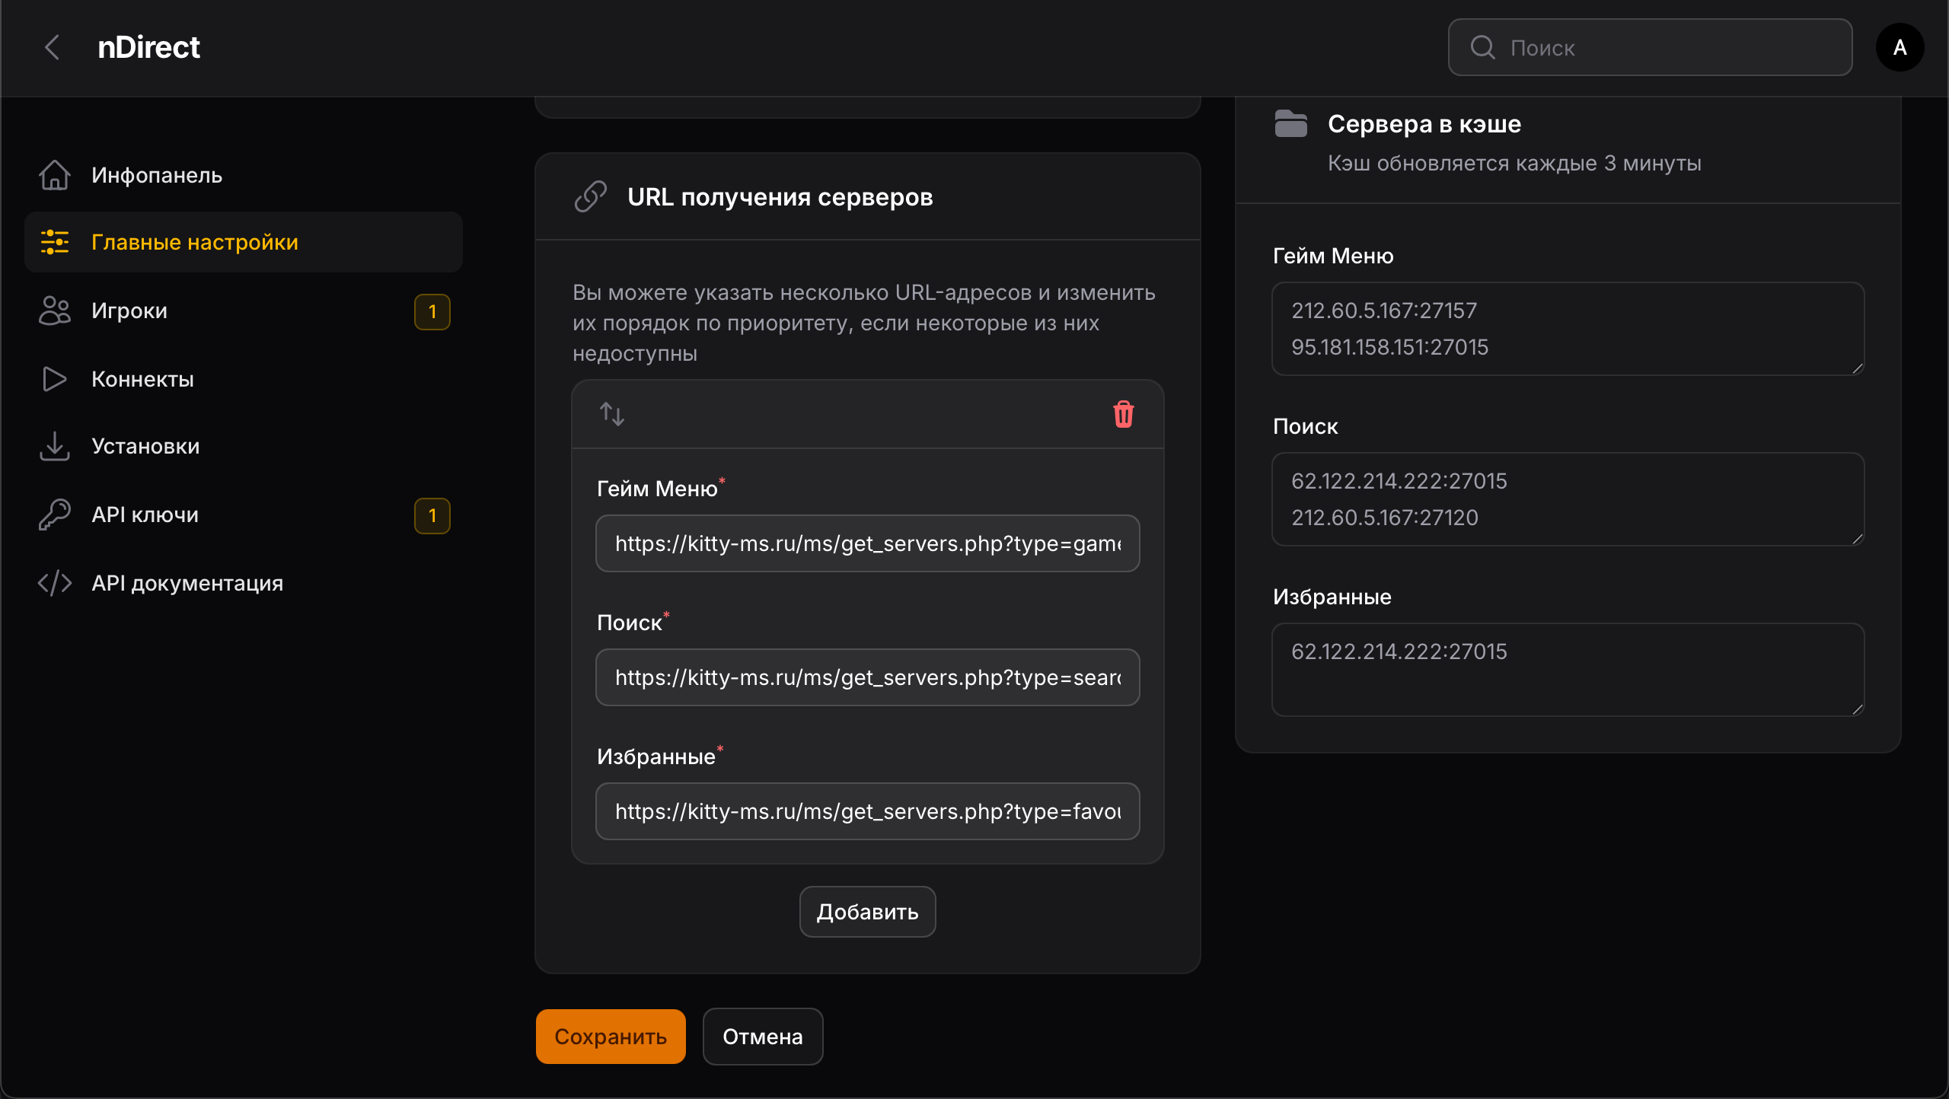Open the Инфопанель menu item
This screenshot has width=1949, height=1099.
tap(157, 174)
